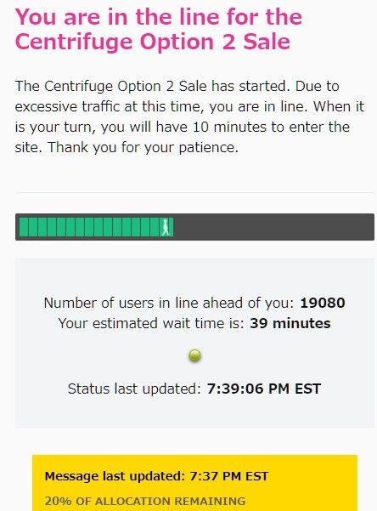The width and height of the screenshot is (377, 511).
Task: Click 'Centrifuge Option 2 Sale' in the pink heading
Action: (152, 42)
